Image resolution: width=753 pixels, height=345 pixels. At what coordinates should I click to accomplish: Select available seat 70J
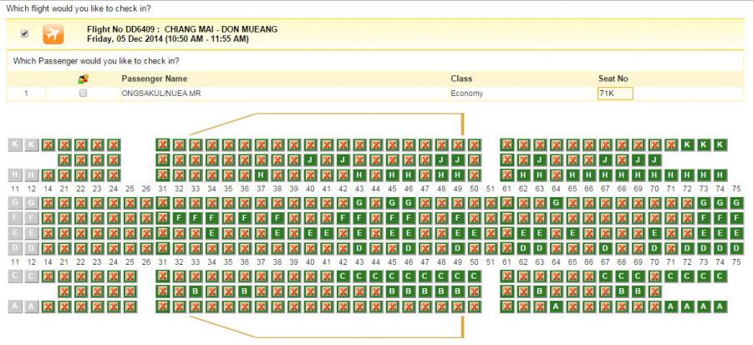pyautogui.click(x=654, y=160)
